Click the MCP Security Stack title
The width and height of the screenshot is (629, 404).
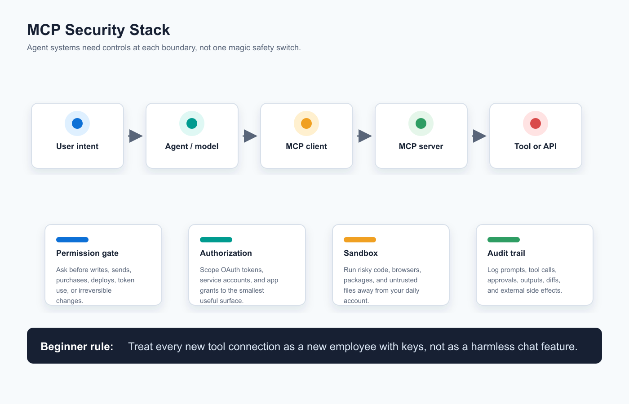coord(98,30)
